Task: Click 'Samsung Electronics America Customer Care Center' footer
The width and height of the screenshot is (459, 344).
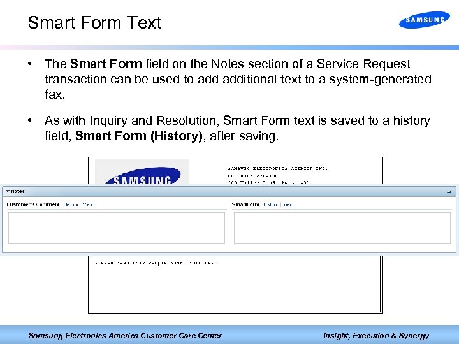Action: pos(125,336)
